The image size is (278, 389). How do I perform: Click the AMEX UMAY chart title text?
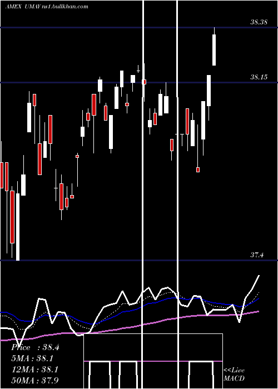click(x=47, y=6)
